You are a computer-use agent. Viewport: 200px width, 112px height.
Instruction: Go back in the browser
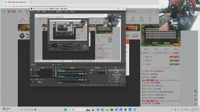click(x=2, y=6)
